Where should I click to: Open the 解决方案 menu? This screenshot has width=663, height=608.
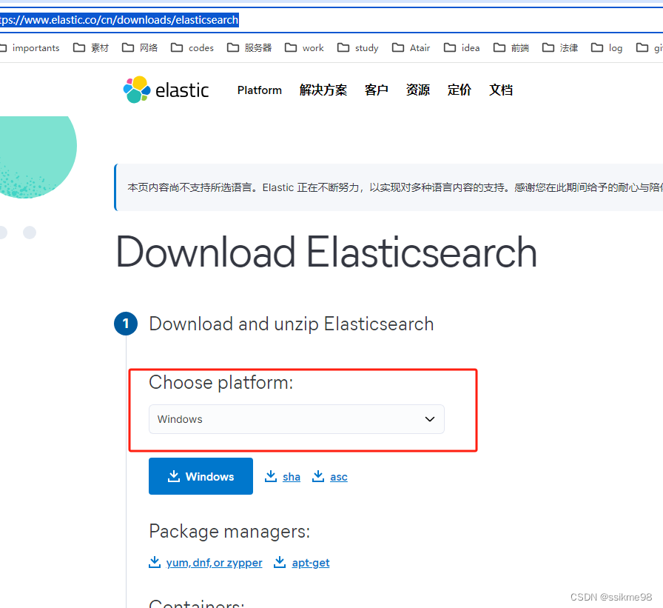323,90
